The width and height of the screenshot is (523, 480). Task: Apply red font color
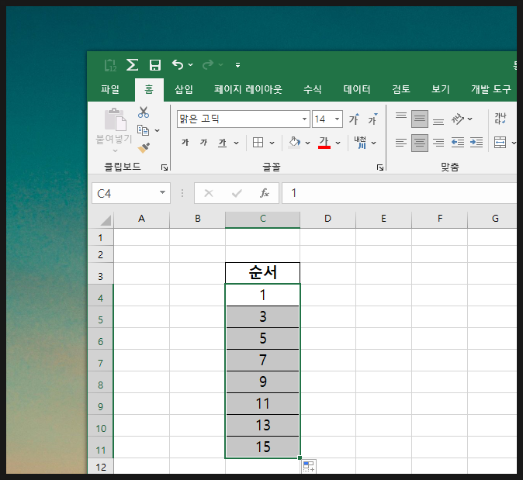click(x=324, y=143)
